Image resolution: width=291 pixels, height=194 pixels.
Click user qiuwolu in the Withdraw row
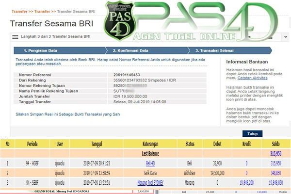click(60, 173)
